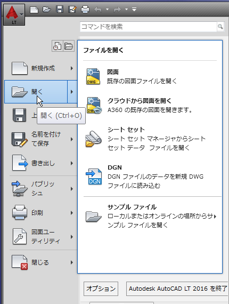This screenshot has width=229, height=304.
Task: Click the Undo arrow in quick access toolbar
Action: coord(98,9)
